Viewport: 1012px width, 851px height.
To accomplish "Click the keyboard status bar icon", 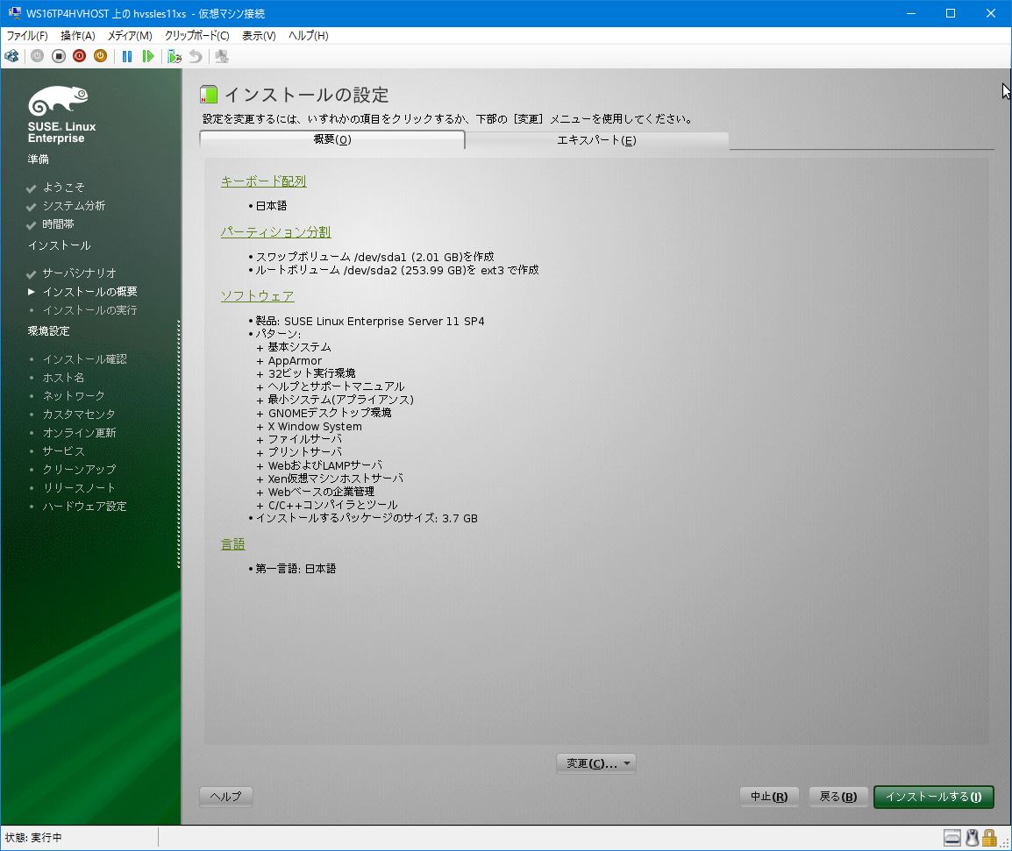I will point(952,838).
